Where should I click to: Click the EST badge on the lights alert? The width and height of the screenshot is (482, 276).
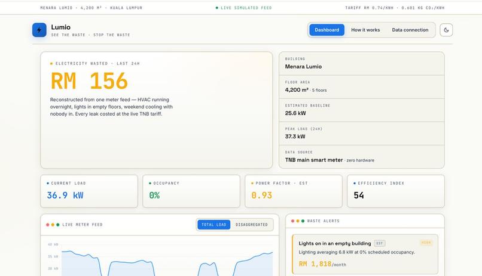(x=380, y=243)
